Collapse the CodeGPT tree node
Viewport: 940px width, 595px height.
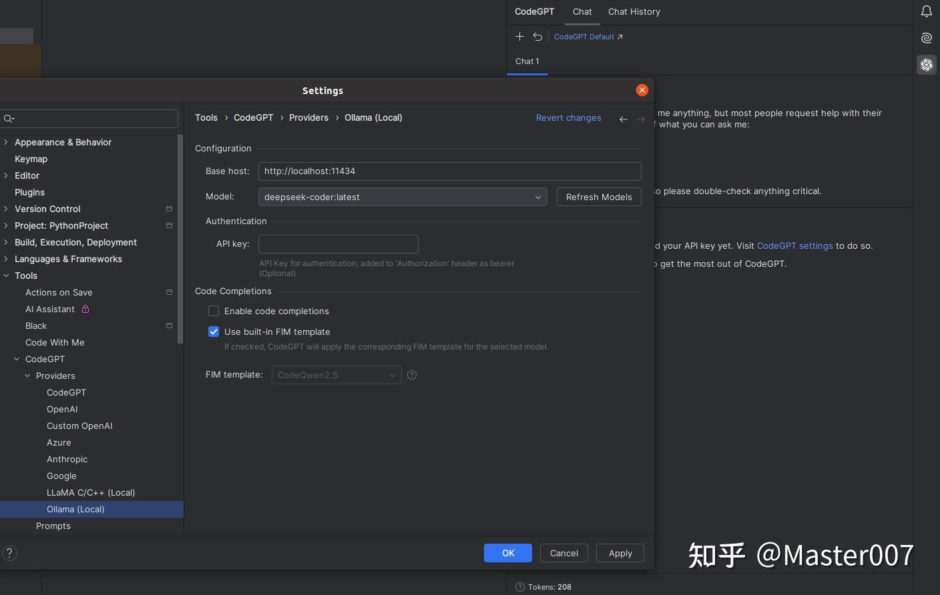17,359
